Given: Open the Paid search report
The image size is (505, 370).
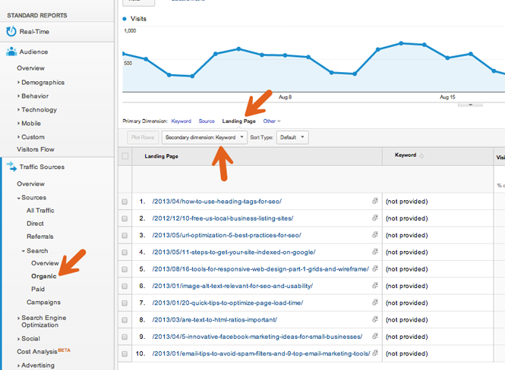Looking at the screenshot, I should 38,289.
